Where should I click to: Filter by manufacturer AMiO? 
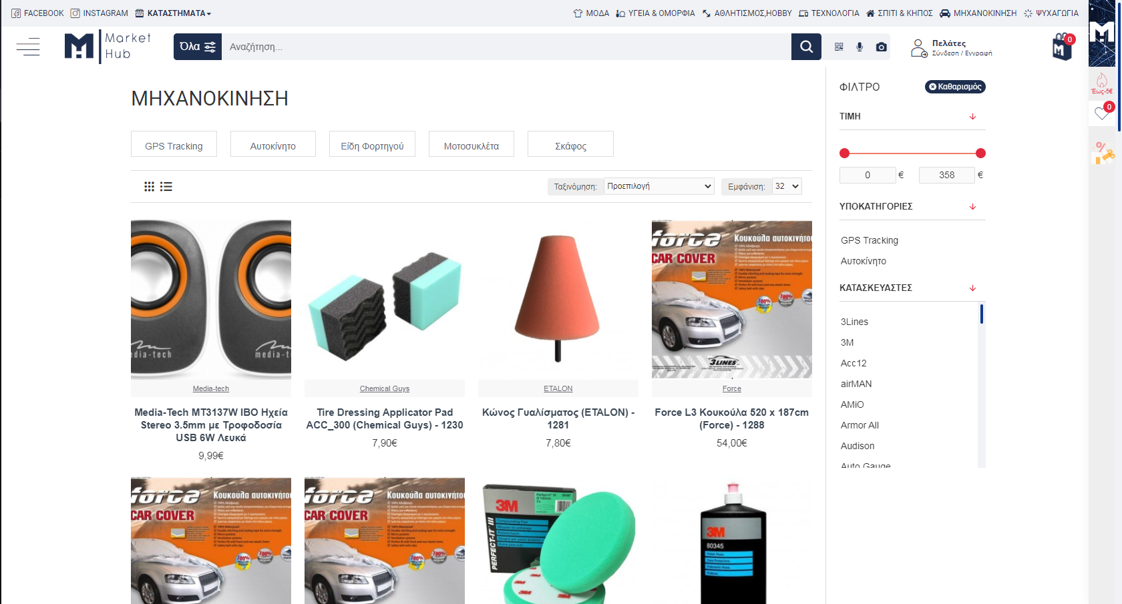(x=852, y=404)
